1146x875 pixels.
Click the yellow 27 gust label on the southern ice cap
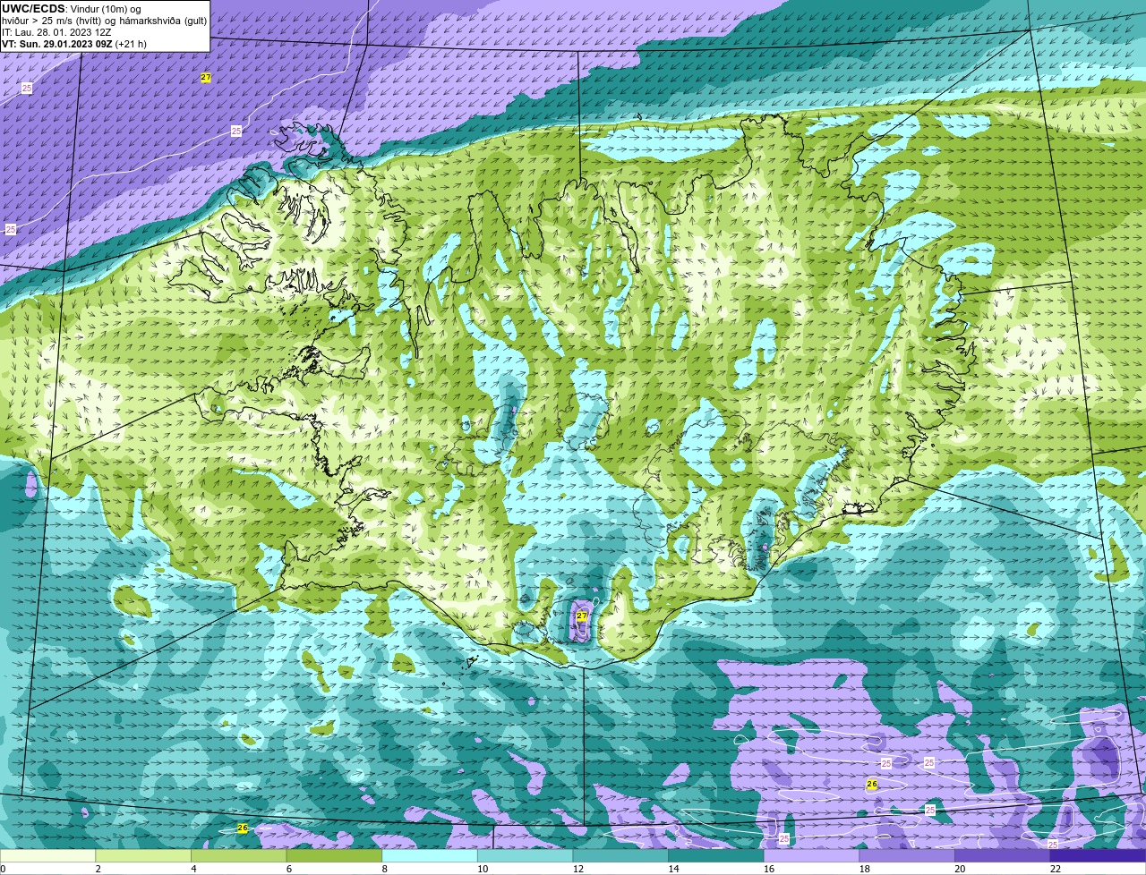582,616
